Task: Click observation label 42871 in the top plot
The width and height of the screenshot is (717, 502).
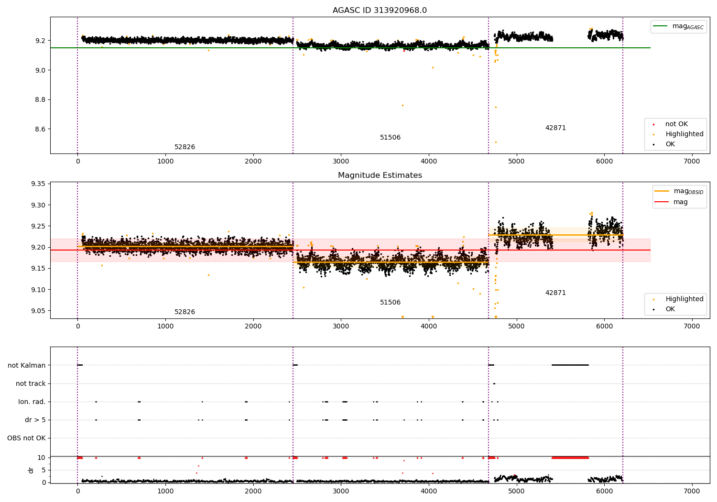Action: (555, 128)
